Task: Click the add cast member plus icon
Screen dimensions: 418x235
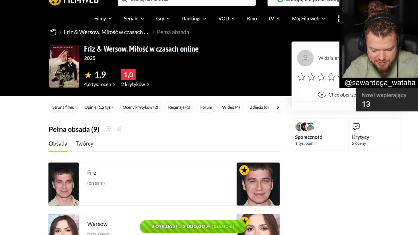Action: coord(108,129)
